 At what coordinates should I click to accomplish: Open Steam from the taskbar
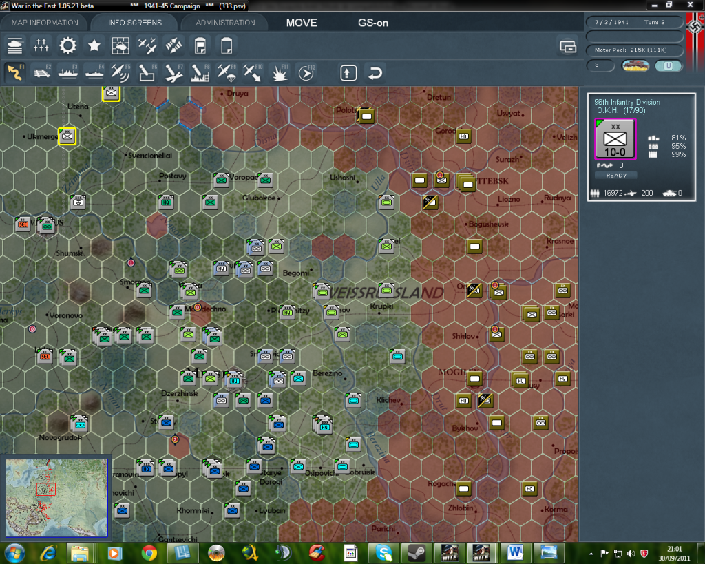pos(417,553)
